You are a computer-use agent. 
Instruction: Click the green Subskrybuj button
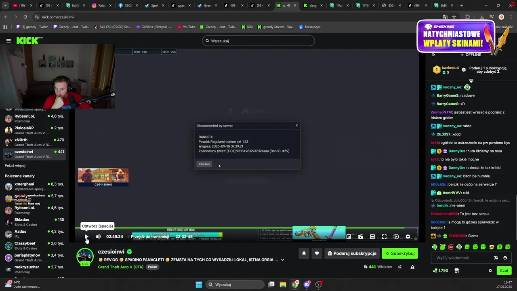pos(400,253)
